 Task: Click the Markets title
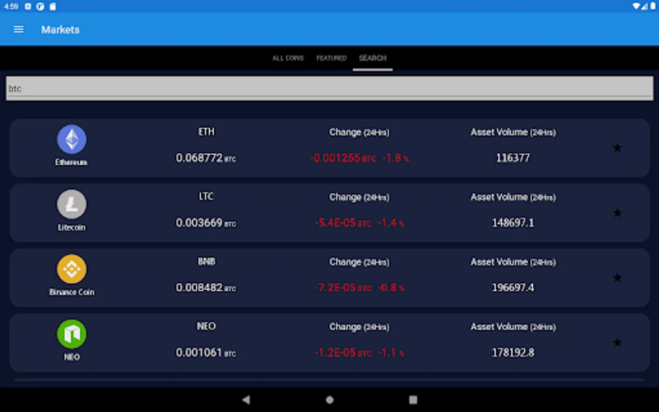click(60, 30)
